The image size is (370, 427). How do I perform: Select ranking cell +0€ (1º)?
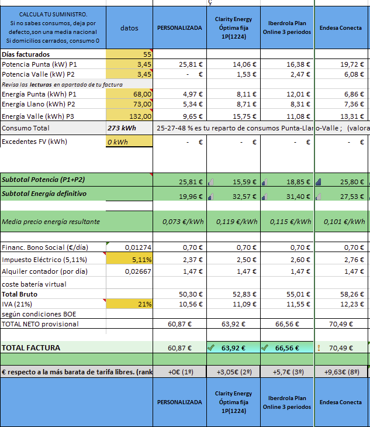coord(179,371)
